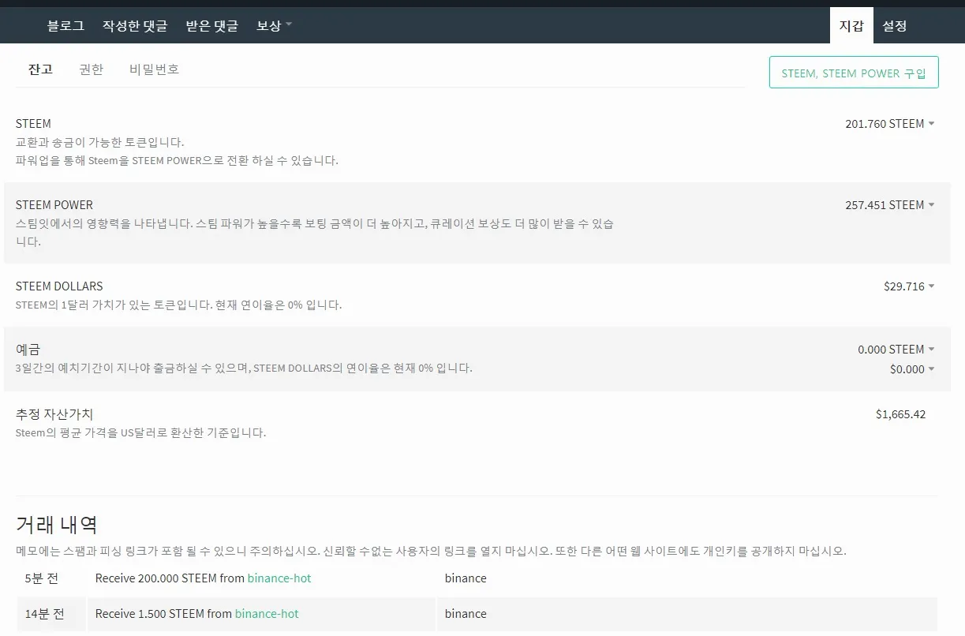Go to the 블로그 menu item
This screenshot has height=636, width=965.
[x=64, y=24]
